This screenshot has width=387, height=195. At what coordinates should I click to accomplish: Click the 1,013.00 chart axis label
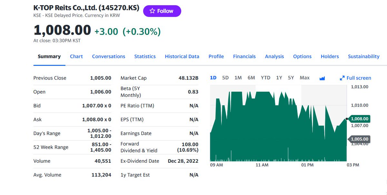(360, 87)
